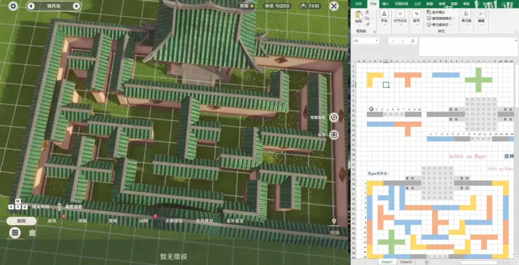The width and height of the screenshot is (519, 265).
Task: Select the Sheet2 tab in Excel
Action: 406,262
